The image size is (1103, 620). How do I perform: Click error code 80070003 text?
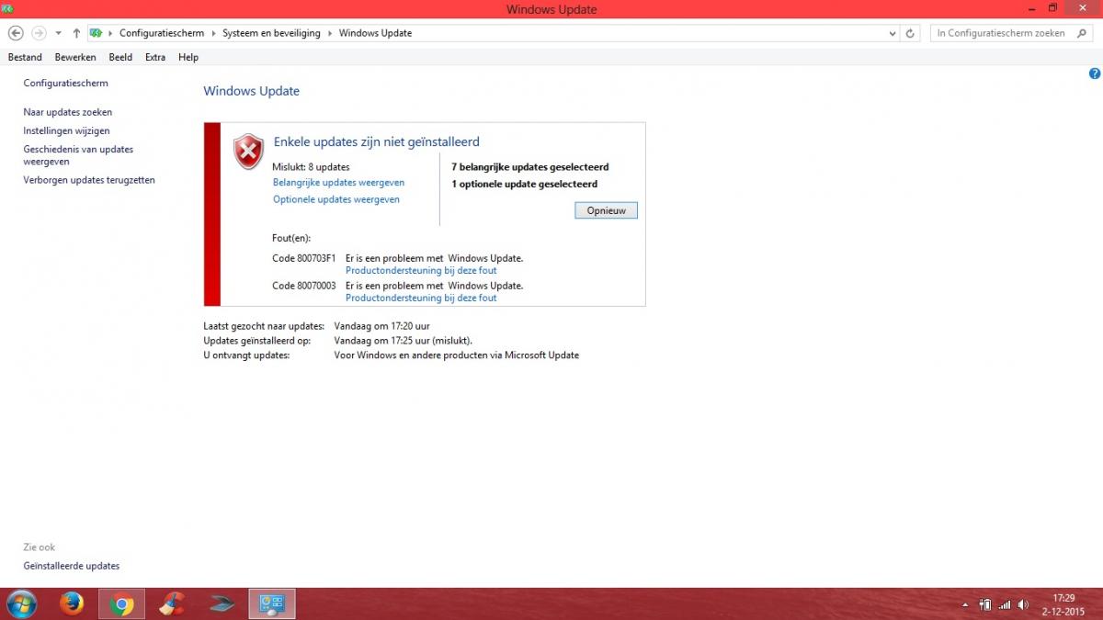[x=304, y=286]
